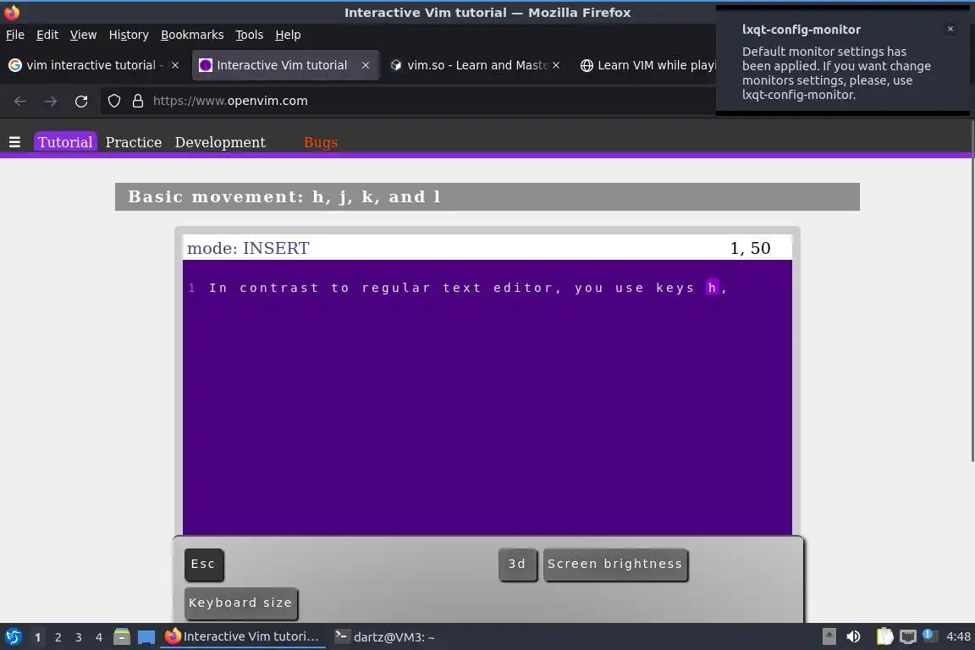Open the Development page link
This screenshot has height=650, width=975.
pos(220,142)
